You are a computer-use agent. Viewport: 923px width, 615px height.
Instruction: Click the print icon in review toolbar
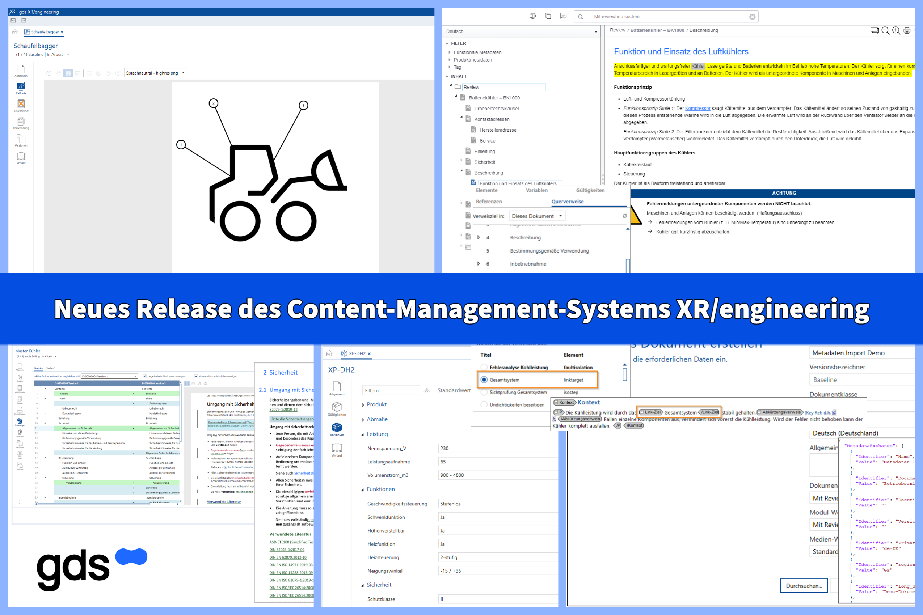[x=907, y=31]
